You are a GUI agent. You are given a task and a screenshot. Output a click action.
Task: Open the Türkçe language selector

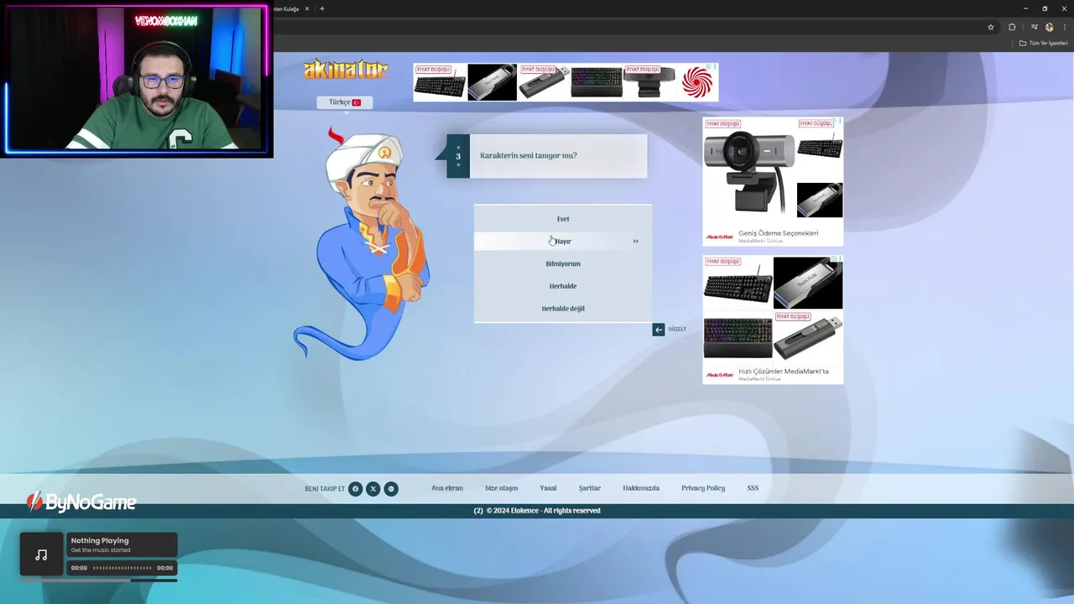[x=344, y=102]
